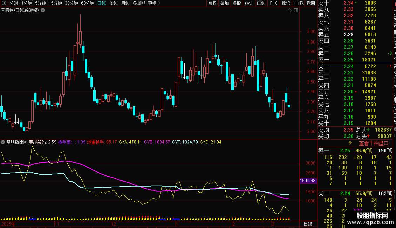Screen dimensions: 396x228
Task: Click the lightning bolt icon in order panel
Action: 350,143
